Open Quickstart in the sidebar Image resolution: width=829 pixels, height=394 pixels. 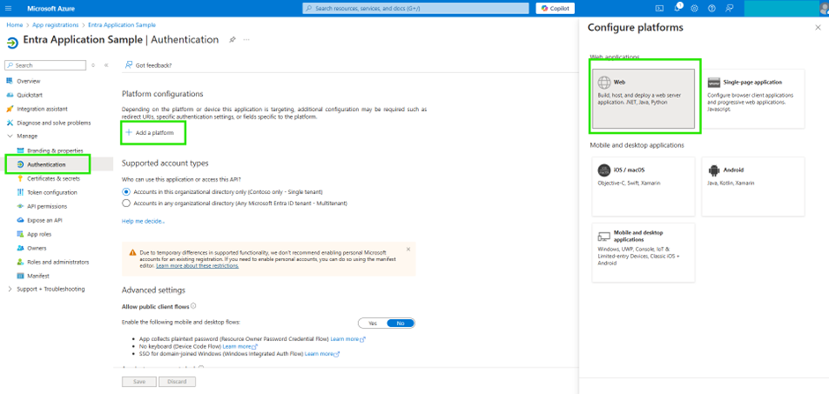pyautogui.click(x=30, y=95)
